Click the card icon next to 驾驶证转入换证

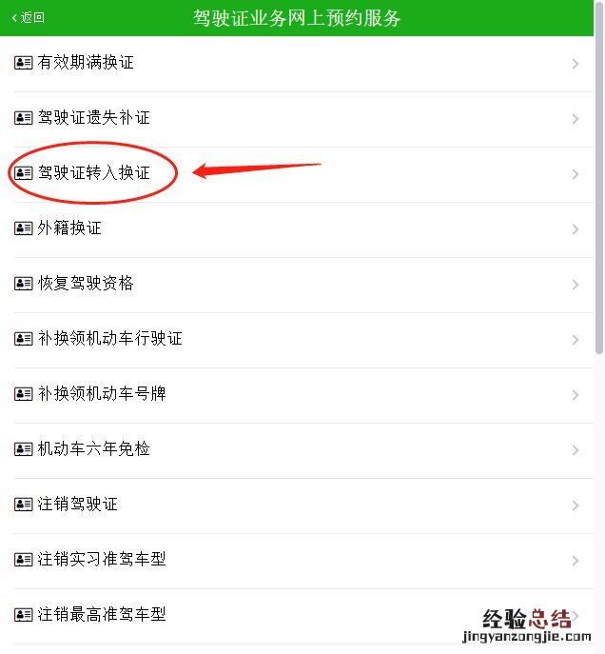(24, 173)
